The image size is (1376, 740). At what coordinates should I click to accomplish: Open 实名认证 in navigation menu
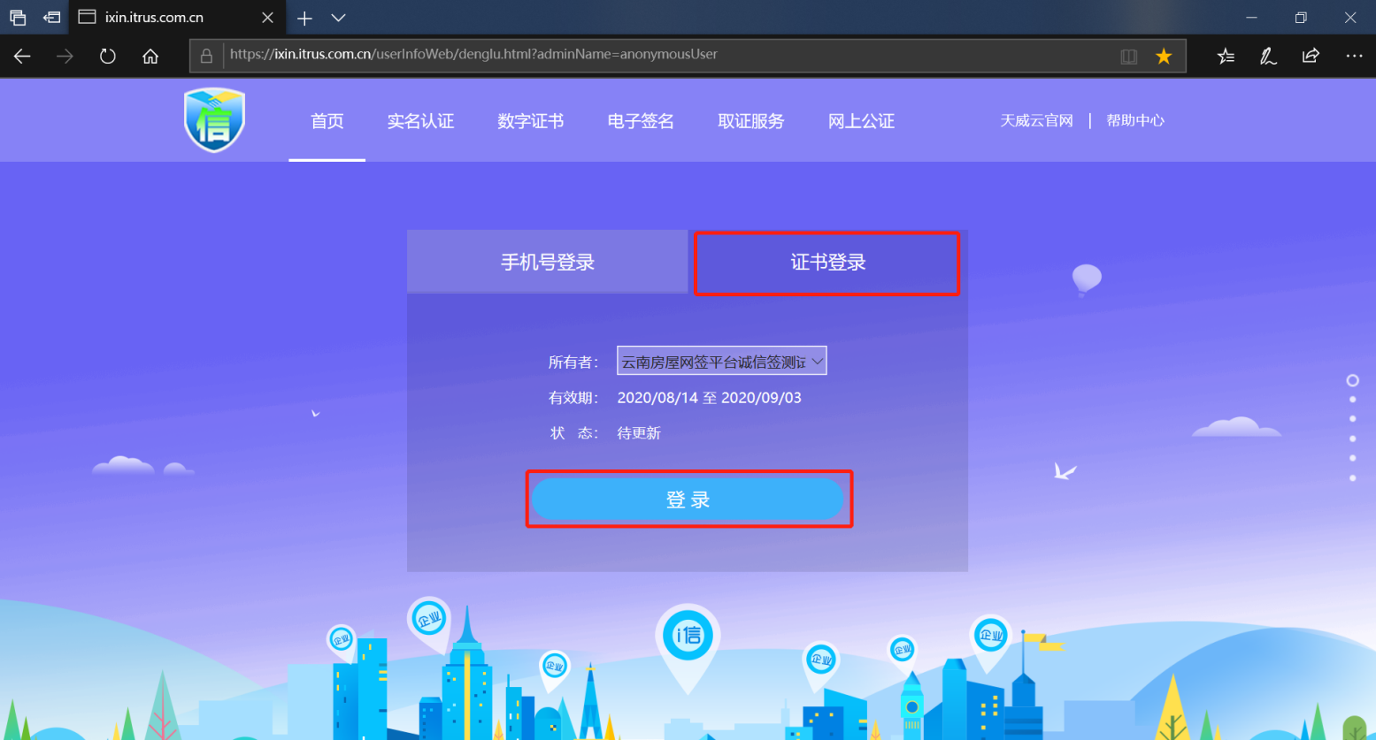click(420, 121)
